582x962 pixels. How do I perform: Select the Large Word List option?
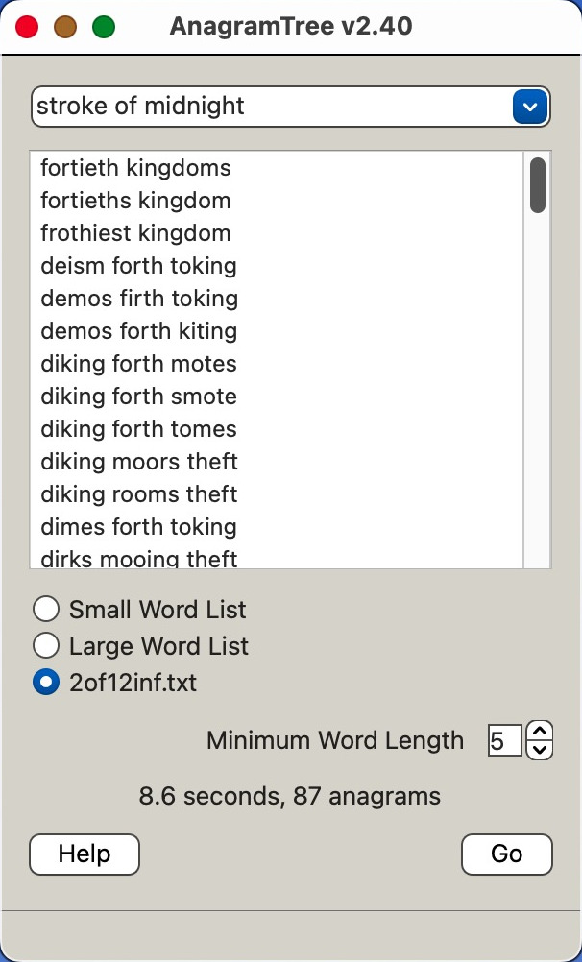coord(45,646)
